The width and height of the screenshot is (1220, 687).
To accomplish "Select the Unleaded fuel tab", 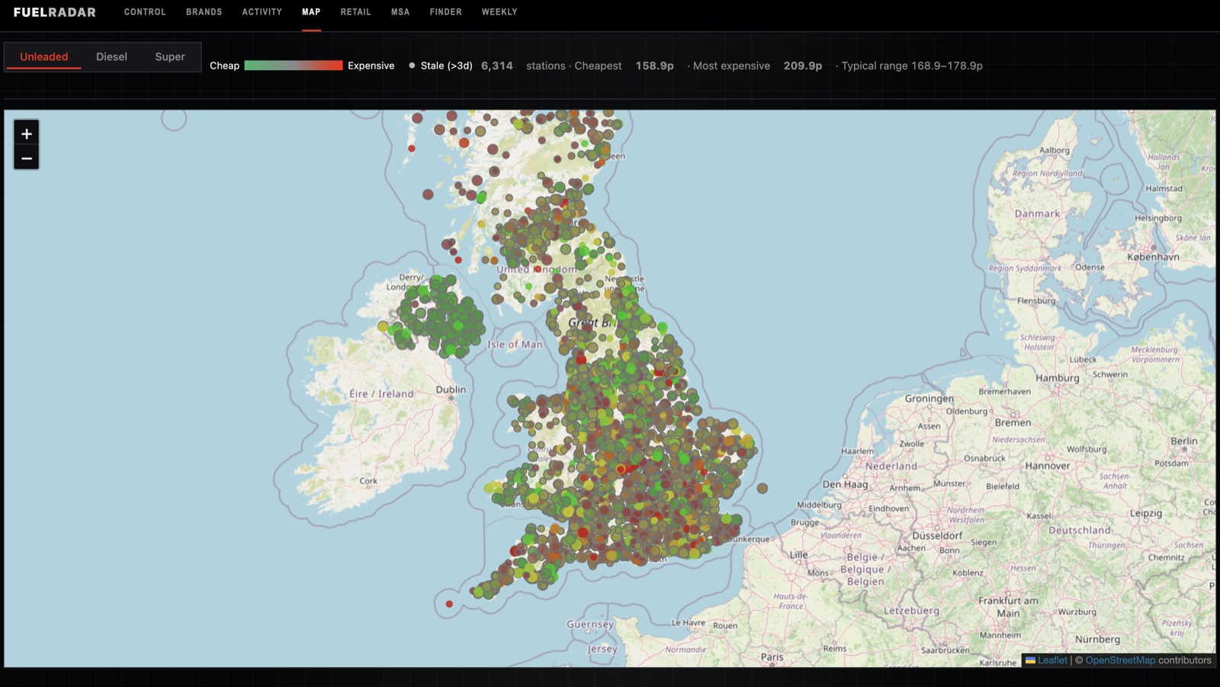I will click(x=43, y=56).
